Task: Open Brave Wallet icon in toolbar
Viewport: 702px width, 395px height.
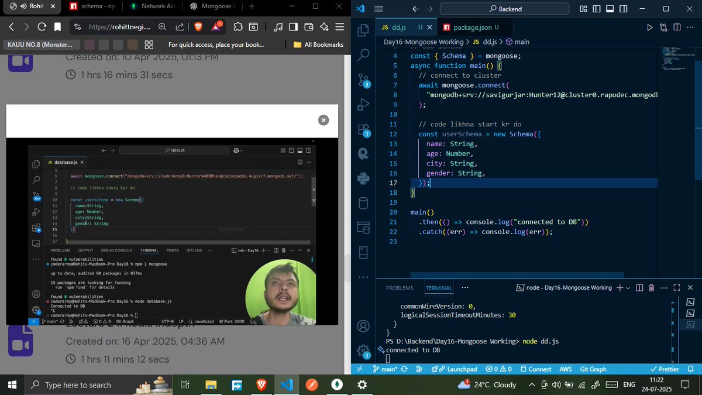Action: (309, 27)
